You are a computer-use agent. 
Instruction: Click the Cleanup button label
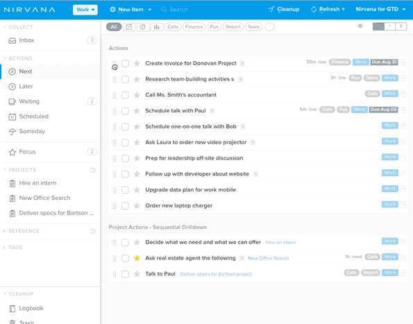(x=288, y=9)
